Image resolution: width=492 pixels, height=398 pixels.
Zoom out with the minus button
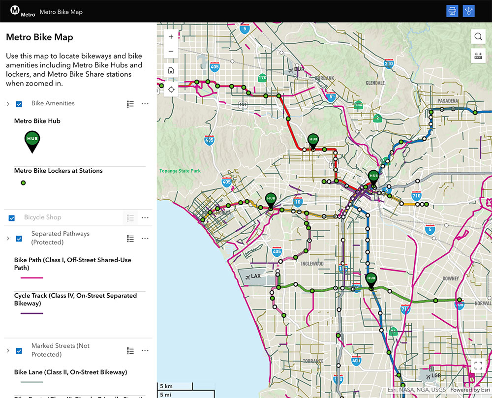coord(171,51)
